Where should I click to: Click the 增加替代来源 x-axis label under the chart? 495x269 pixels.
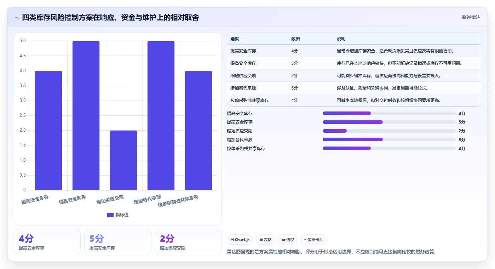click(x=148, y=200)
